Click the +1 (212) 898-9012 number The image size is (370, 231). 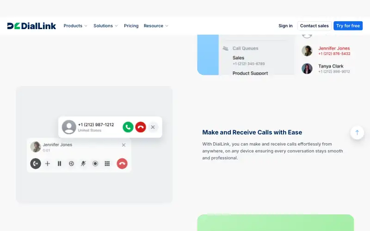(x=334, y=72)
